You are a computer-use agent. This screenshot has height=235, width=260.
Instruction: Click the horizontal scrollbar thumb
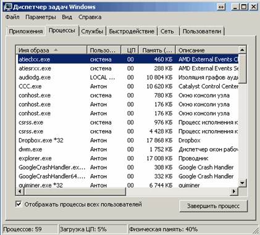pos(75,191)
